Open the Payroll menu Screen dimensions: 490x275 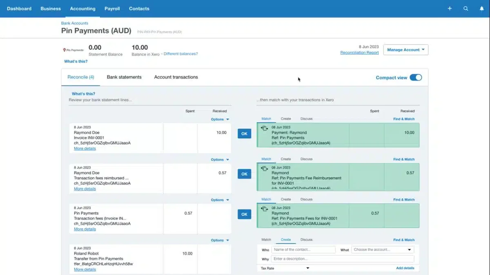(x=112, y=9)
